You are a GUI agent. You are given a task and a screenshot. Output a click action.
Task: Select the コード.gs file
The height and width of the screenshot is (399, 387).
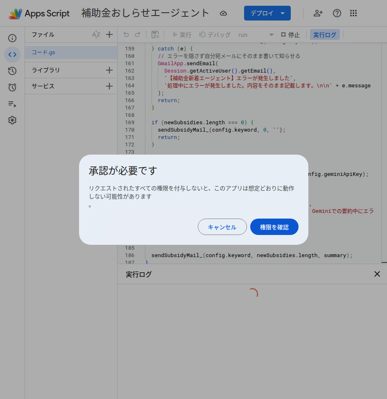[71, 52]
